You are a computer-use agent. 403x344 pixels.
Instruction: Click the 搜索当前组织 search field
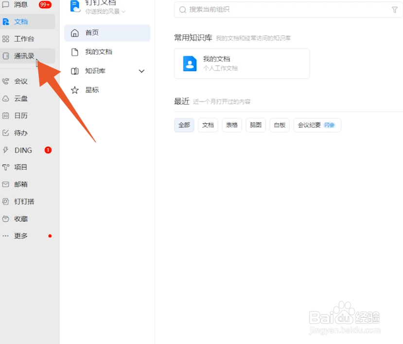pos(288,10)
